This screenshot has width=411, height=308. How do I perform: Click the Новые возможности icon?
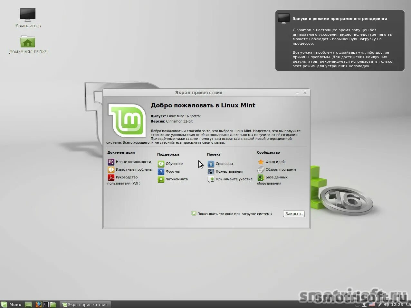(x=111, y=162)
